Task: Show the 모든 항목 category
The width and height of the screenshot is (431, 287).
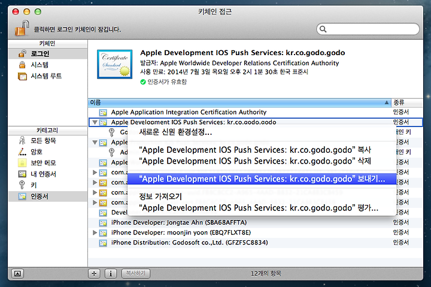Action: click(x=47, y=141)
